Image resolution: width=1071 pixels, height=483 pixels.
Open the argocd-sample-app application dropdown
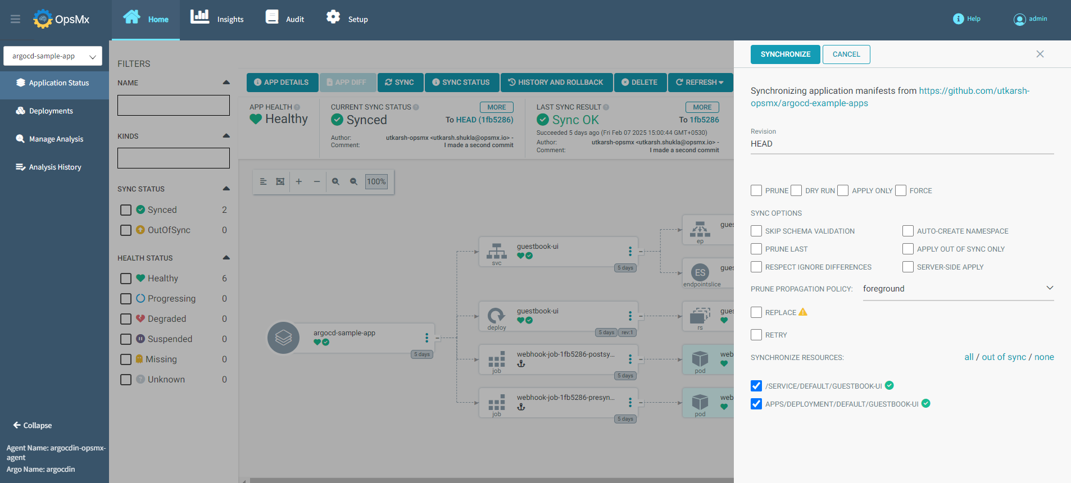click(x=53, y=56)
